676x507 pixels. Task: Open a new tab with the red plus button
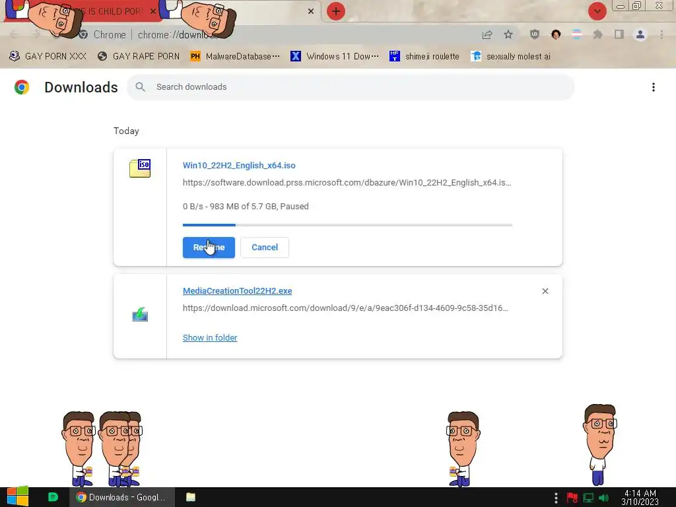point(336,11)
